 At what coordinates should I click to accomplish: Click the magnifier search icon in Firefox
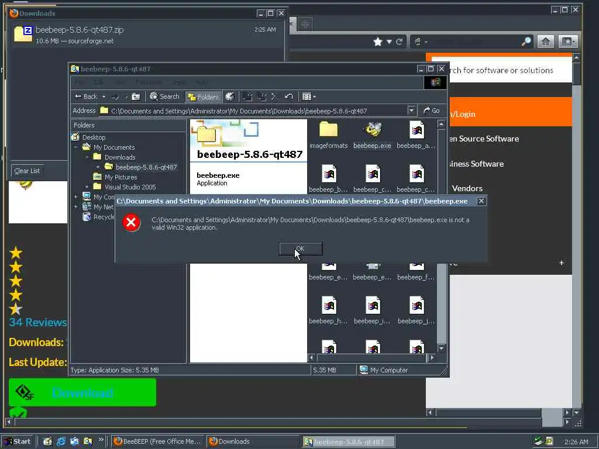click(526, 42)
